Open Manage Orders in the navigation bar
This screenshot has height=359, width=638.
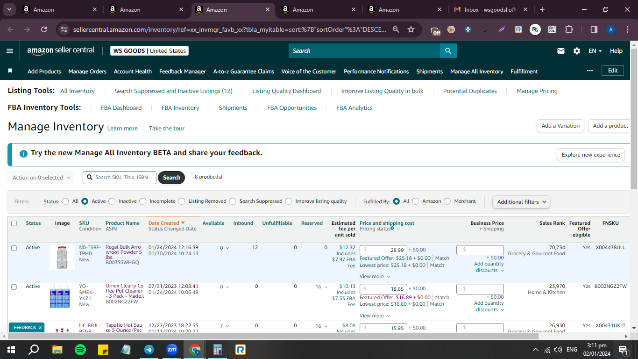tap(87, 72)
